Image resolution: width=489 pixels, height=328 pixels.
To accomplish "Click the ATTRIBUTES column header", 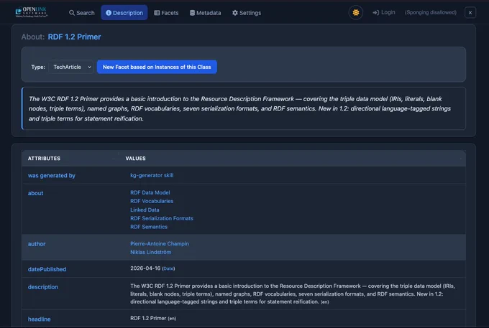I will point(44,159).
